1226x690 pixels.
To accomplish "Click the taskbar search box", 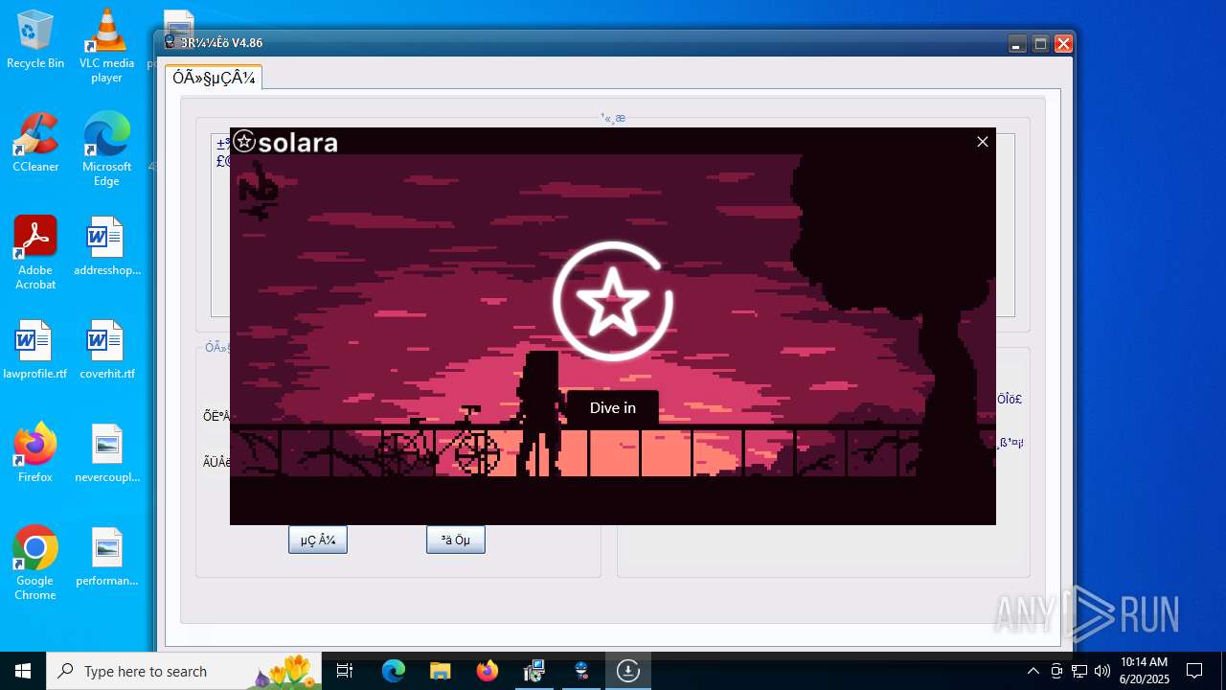I will pos(184,671).
